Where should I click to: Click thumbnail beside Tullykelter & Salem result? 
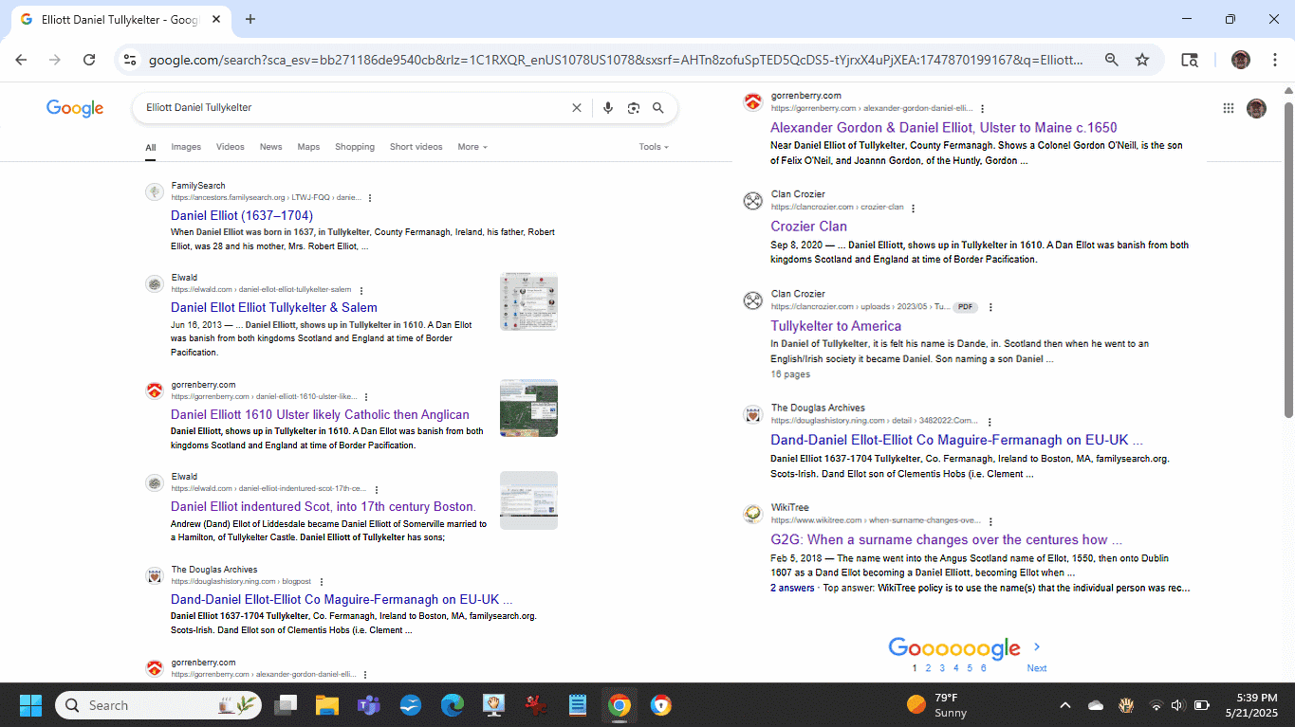pyautogui.click(x=528, y=301)
